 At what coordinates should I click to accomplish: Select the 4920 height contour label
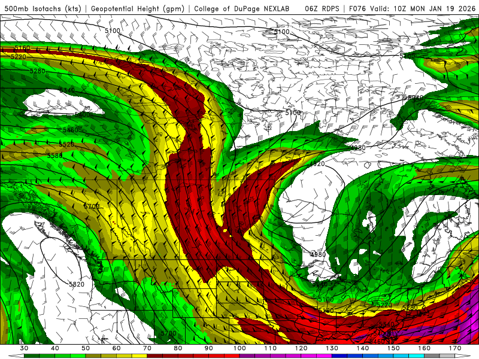pyautogui.click(x=317, y=164)
